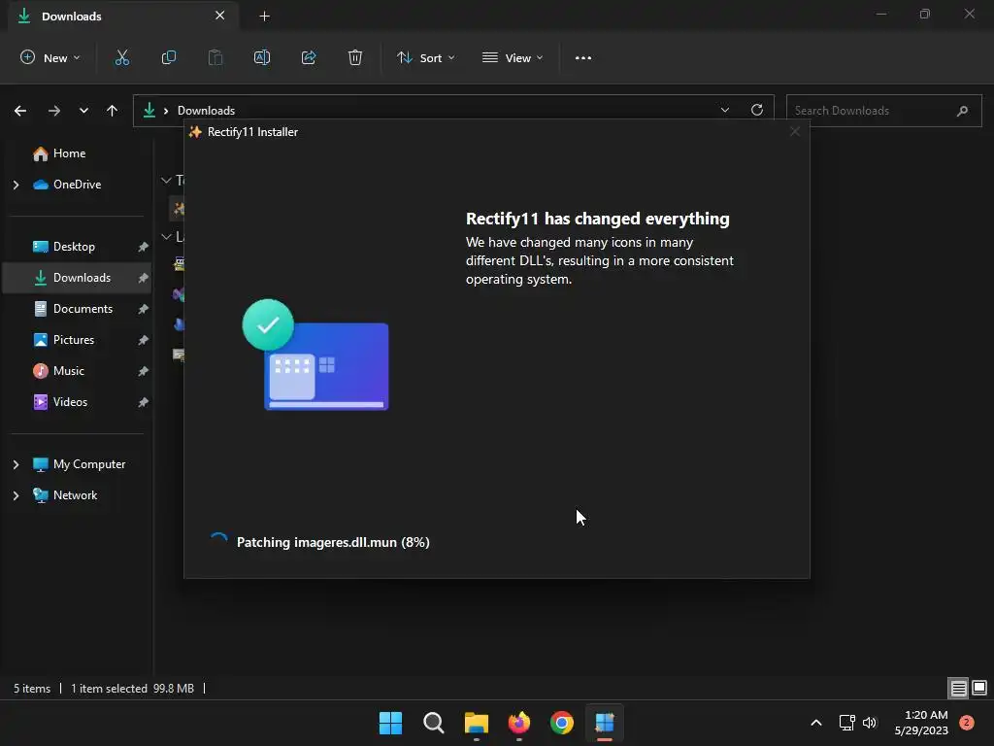Click "1 item selected 99.8 MB" status
Viewport: 994px width, 746px height.
132,689
